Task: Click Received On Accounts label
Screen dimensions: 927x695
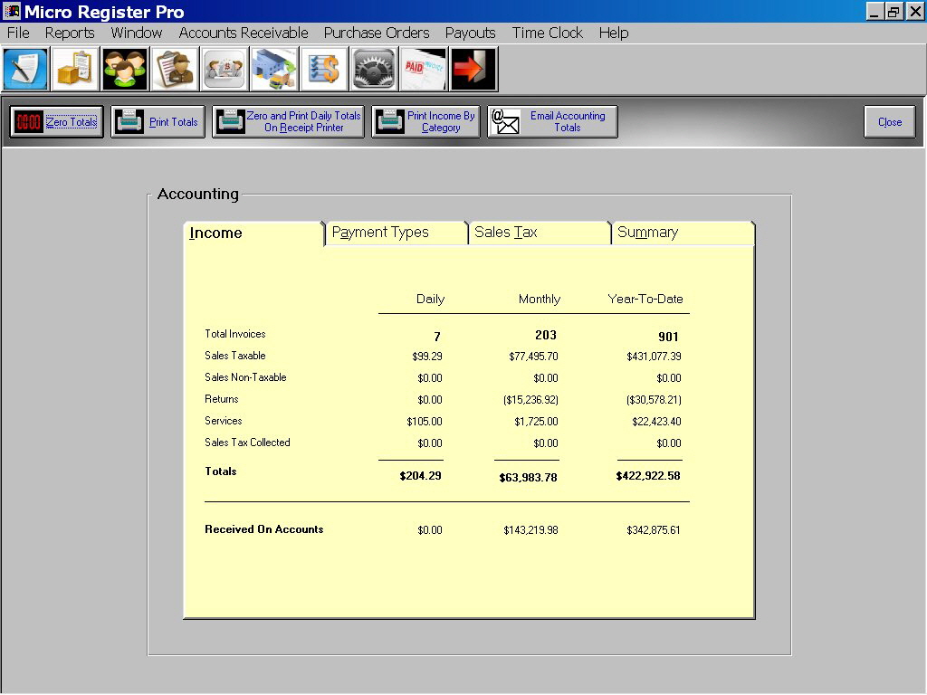Action: pyautogui.click(x=263, y=529)
